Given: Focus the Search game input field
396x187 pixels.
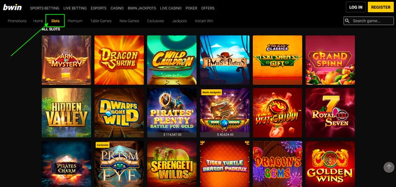Looking at the screenshot, I should (x=369, y=21).
